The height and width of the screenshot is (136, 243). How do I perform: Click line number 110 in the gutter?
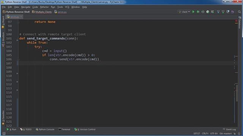point(9,76)
